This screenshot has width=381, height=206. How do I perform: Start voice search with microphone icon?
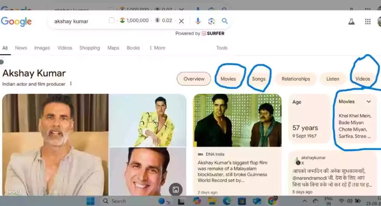(198, 21)
